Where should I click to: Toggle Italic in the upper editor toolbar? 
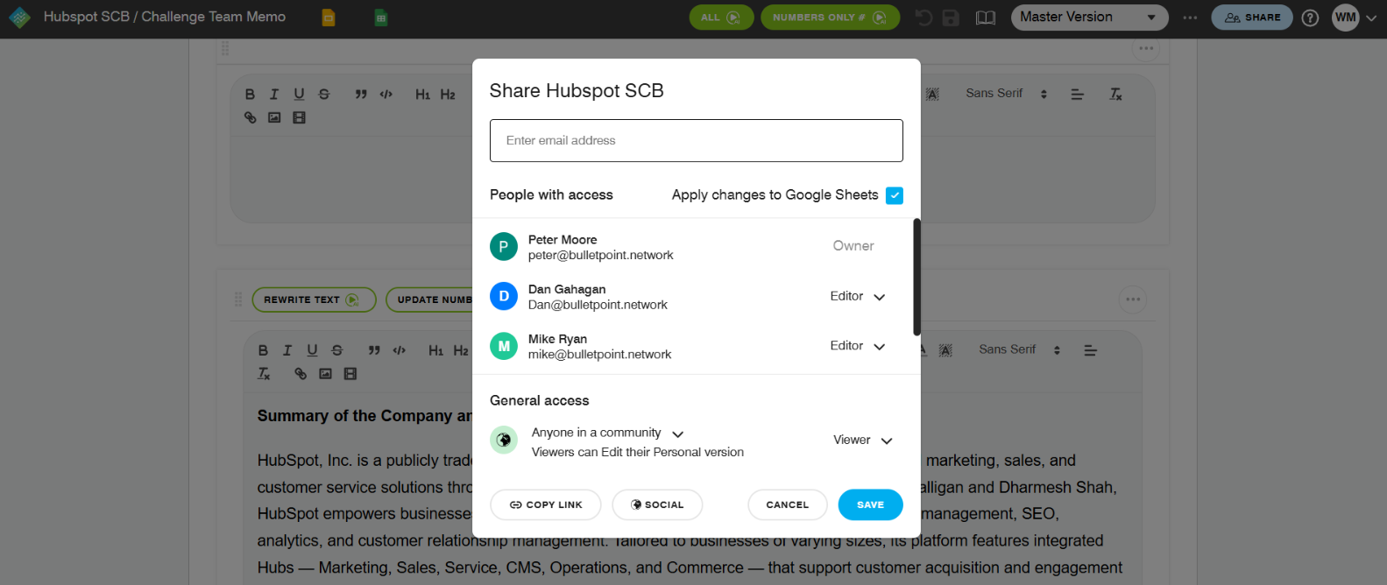point(274,94)
